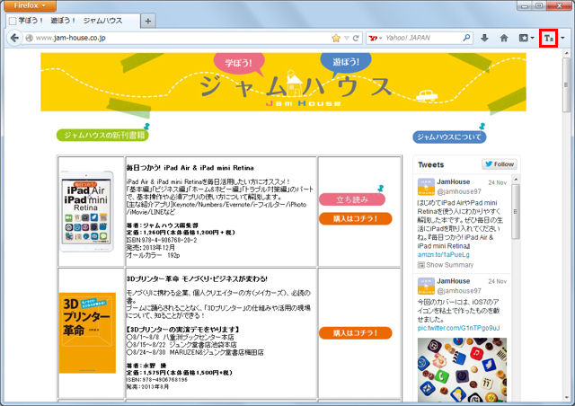Screen dimensions: 575x406
Task: Click 購入はコチラ for iPad Air book
Action: point(356,218)
